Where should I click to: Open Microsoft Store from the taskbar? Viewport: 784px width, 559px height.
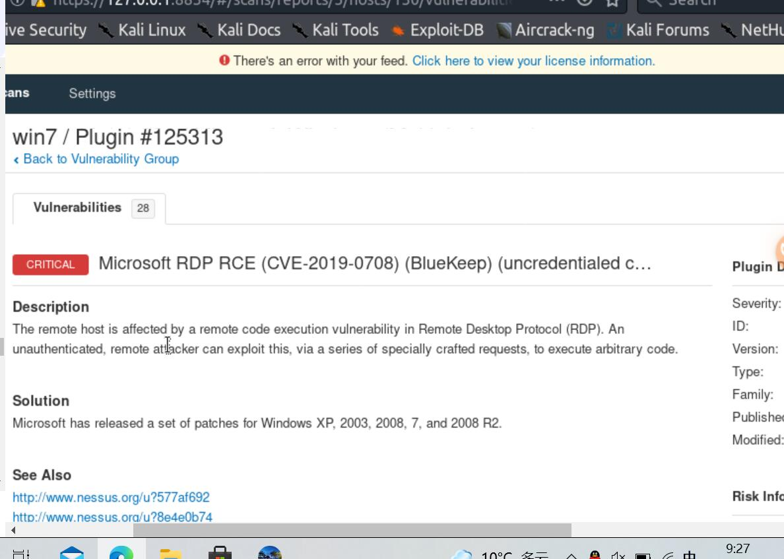click(x=220, y=552)
